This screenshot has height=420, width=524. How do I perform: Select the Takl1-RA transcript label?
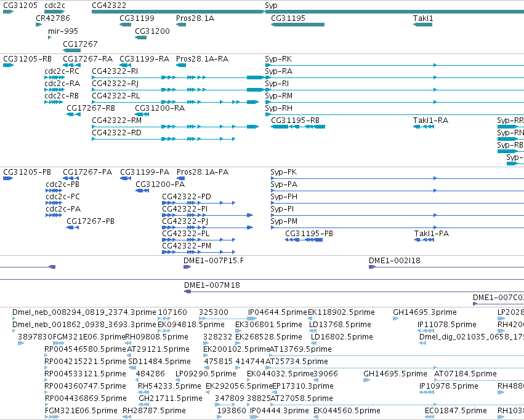coord(430,120)
